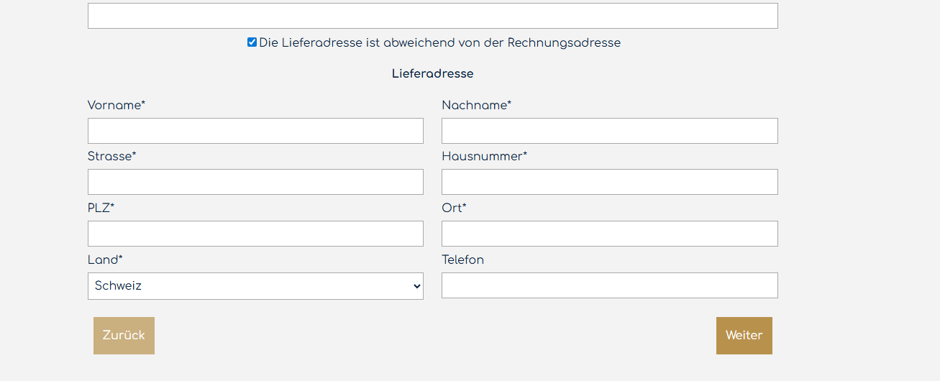The image size is (940, 381).
Task: Click the Land* field label
Action: click(105, 260)
